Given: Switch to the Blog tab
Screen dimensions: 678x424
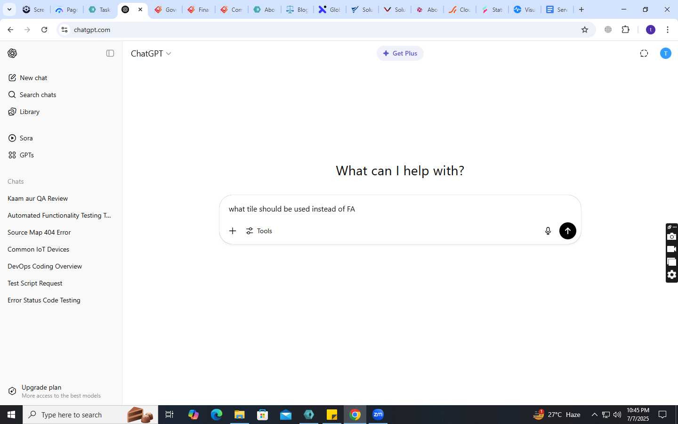Looking at the screenshot, I should pos(297,9).
